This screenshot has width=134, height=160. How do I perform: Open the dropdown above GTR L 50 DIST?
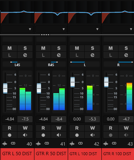[17, 29]
